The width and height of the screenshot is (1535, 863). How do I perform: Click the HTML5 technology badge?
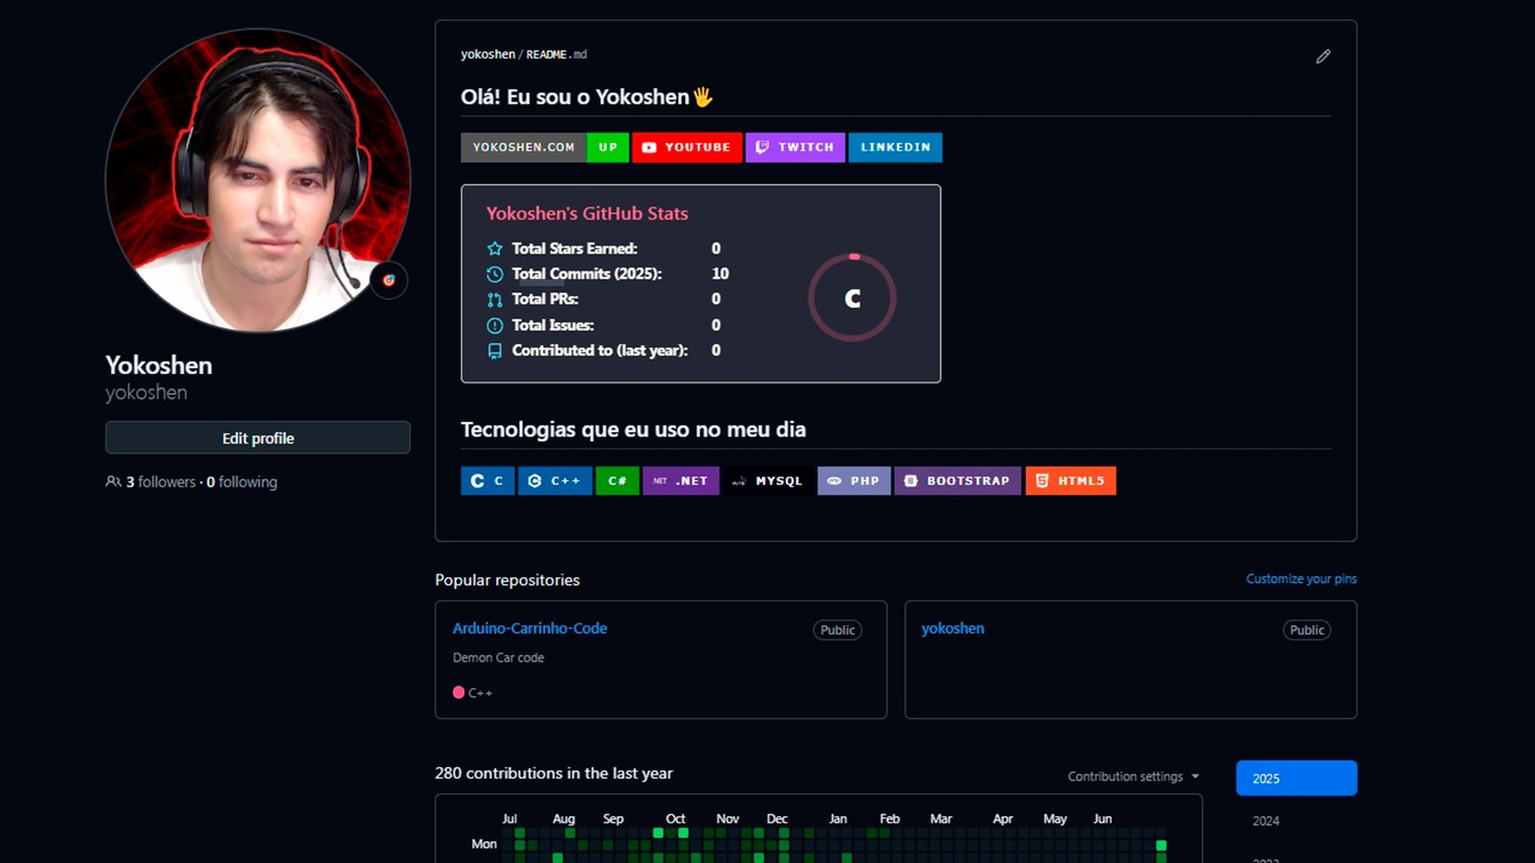coord(1071,481)
